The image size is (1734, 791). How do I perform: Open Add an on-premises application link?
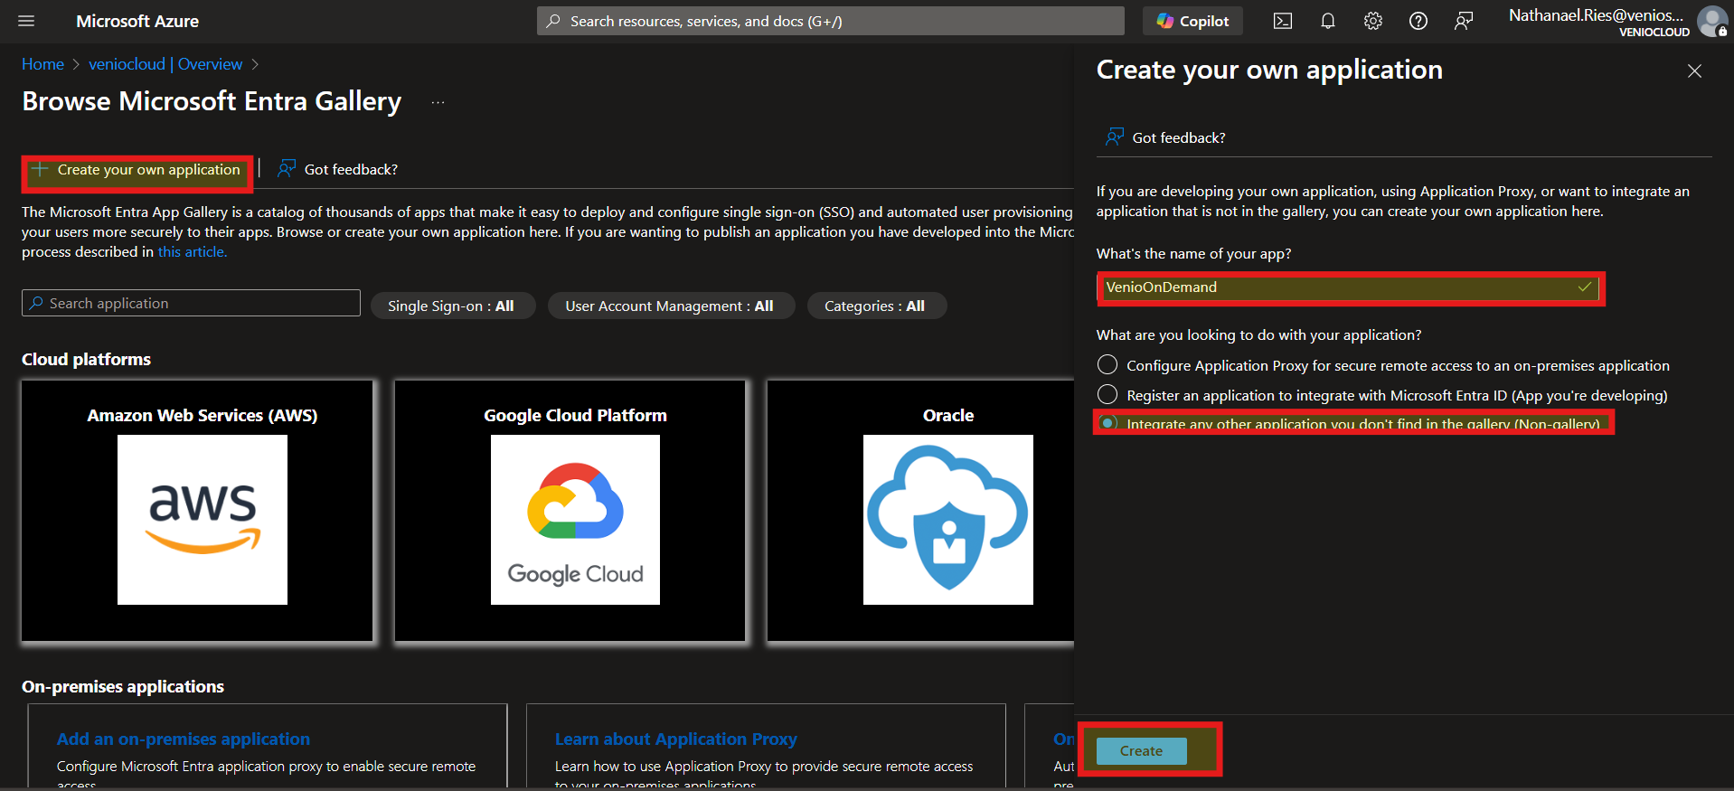tap(184, 739)
